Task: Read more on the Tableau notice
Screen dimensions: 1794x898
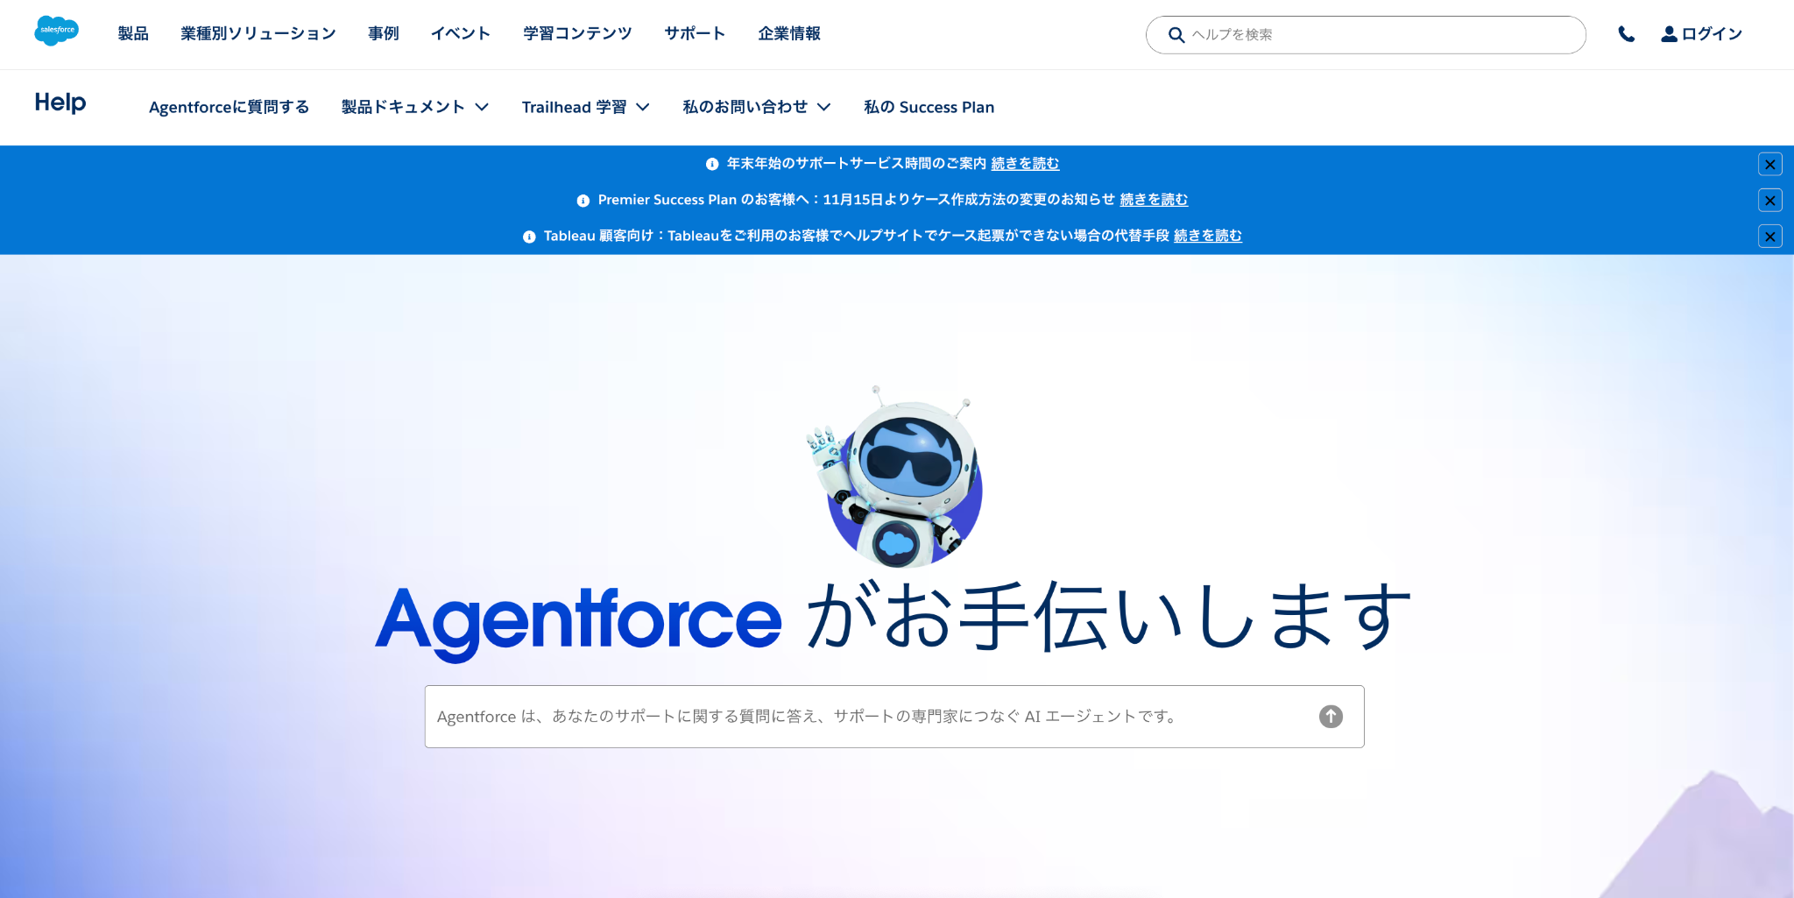Action: pos(1208,236)
